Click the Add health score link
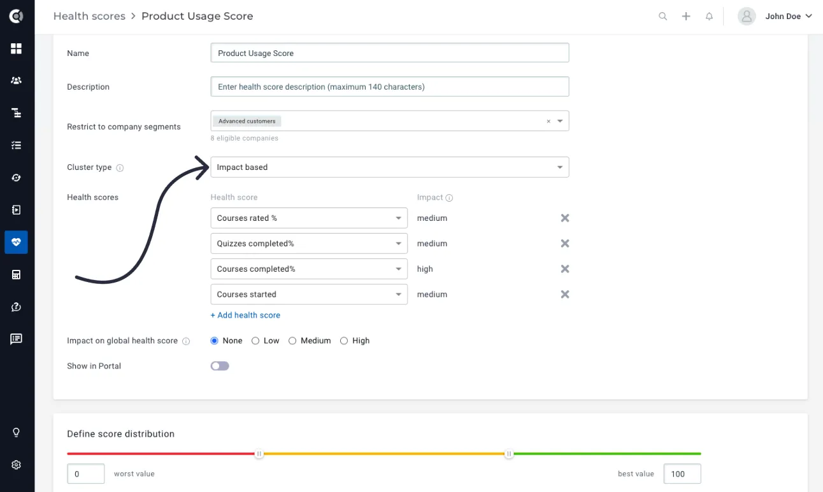 (245, 315)
